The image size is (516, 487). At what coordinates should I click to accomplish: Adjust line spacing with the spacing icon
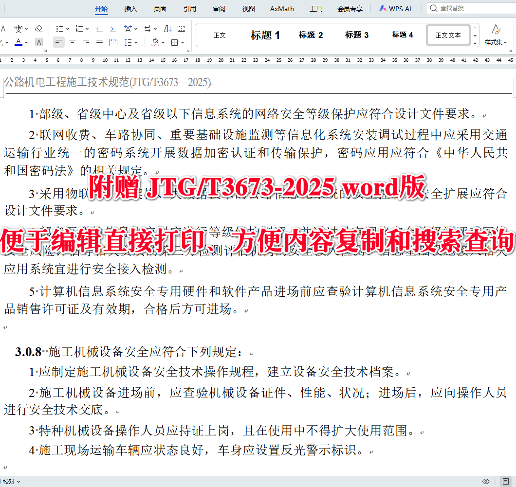tap(129, 43)
